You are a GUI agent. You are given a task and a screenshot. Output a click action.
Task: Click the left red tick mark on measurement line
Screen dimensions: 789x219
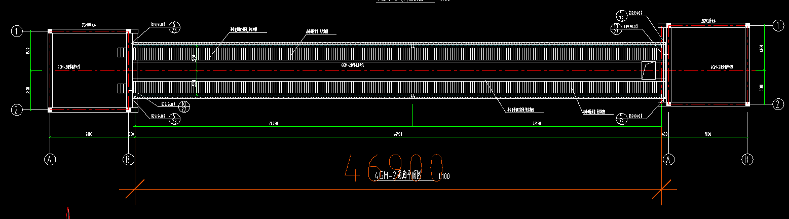coord(135,189)
